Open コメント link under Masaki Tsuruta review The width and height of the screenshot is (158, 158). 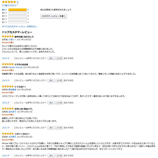tap(6, 80)
